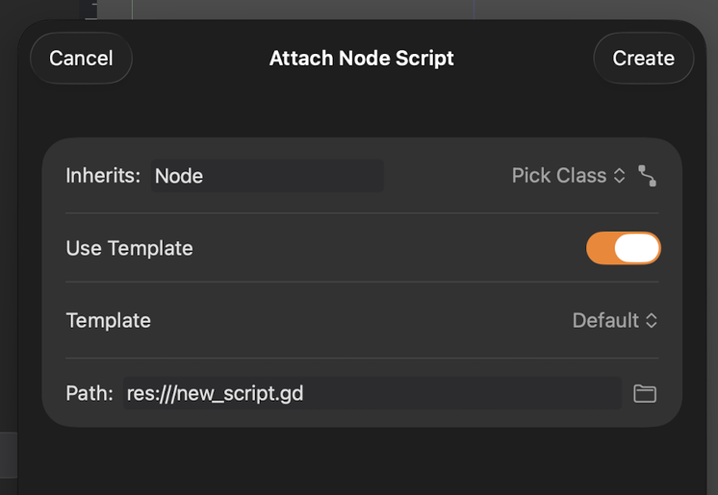Click the Pick Class up-down chevron
Image resolution: width=718 pixels, height=495 pixels.
[619, 176]
